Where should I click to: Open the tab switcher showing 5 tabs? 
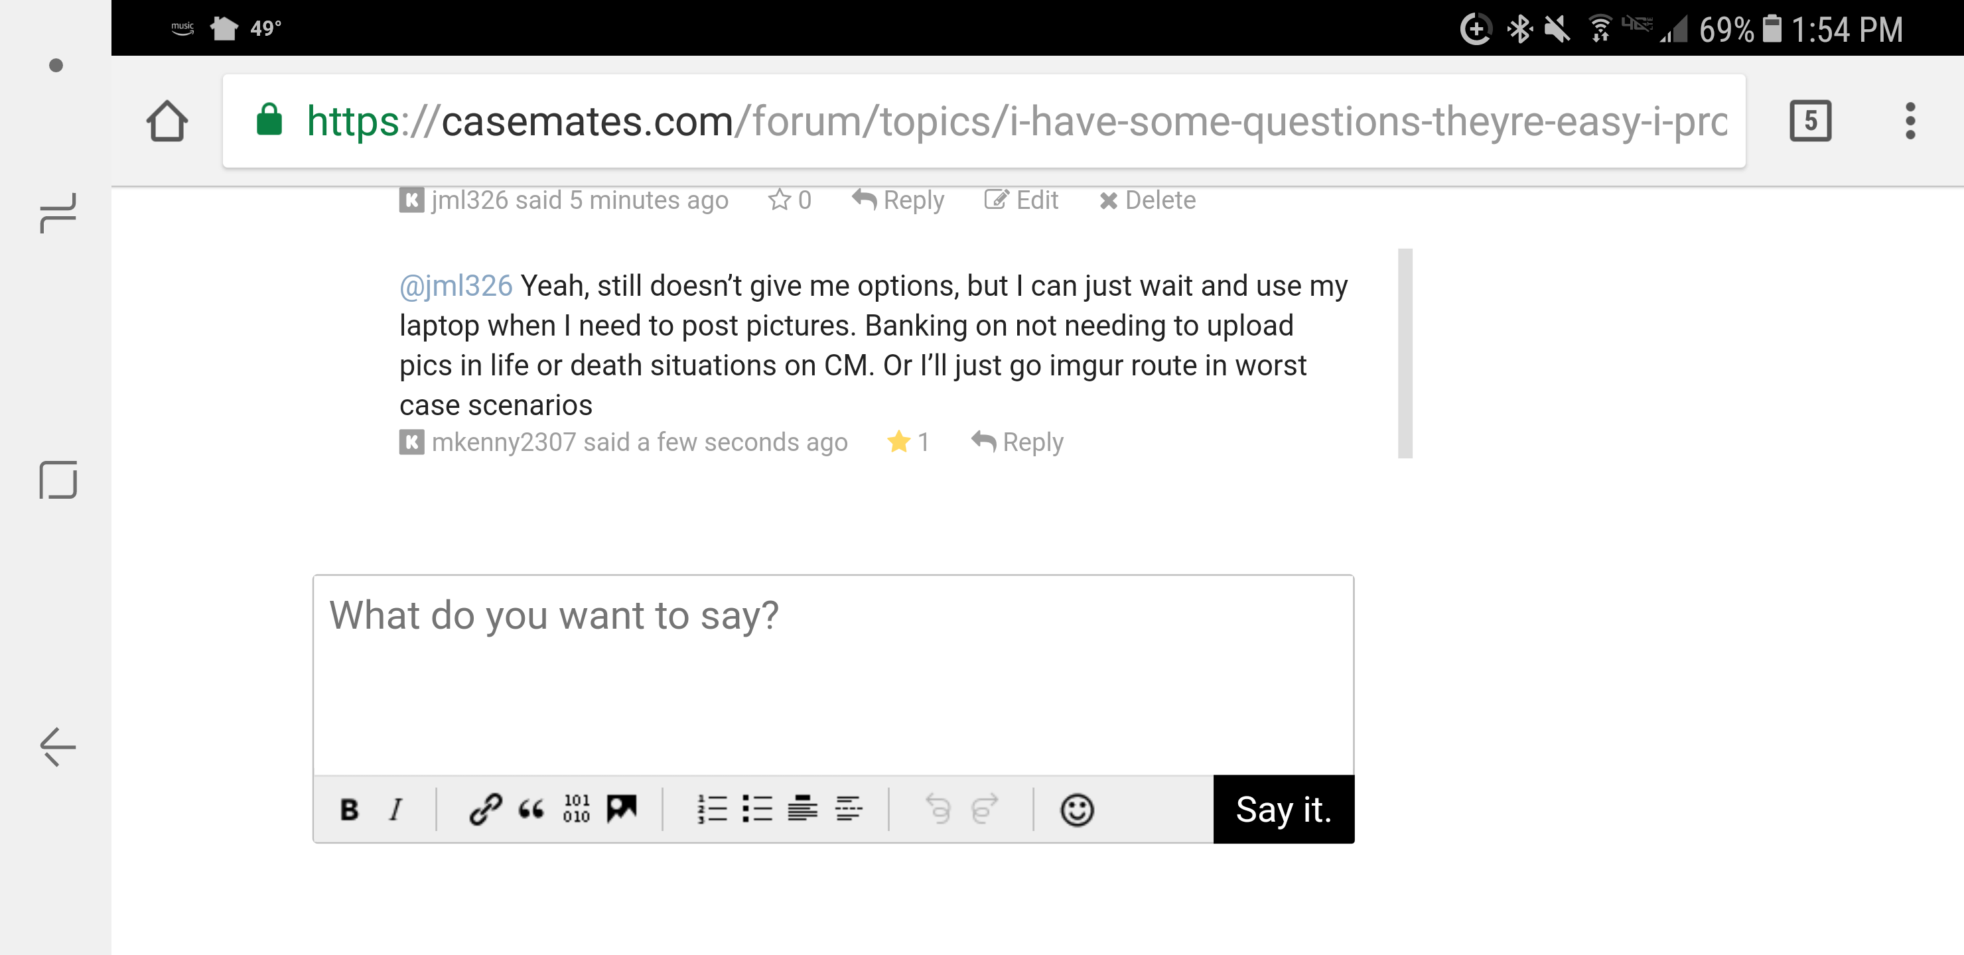[1810, 121]
